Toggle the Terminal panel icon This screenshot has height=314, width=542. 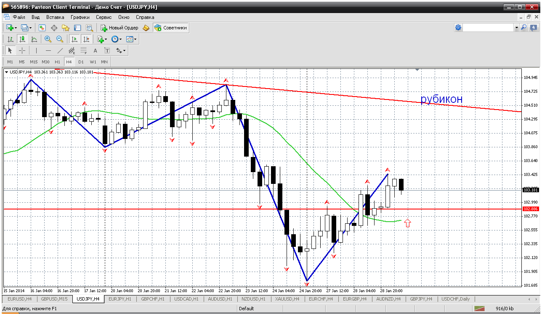[x=77, y=28]
